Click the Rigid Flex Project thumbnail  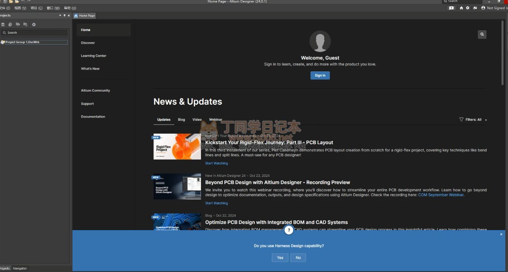coord(177,147)
